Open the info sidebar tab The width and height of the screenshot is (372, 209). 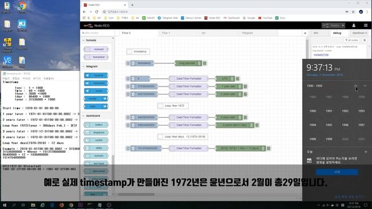[x=320, y=33]
